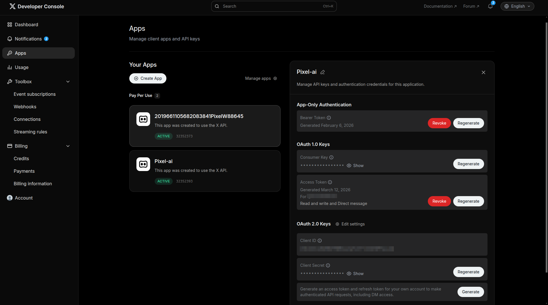This screenshot has height=305, width=548.
Task: Click the page vertical scrollbar
Action: click(x=546, y=147)
